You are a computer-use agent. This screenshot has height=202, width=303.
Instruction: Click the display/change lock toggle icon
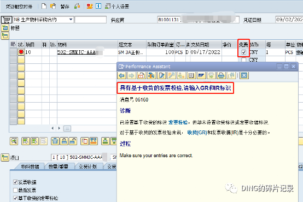[77, 6]
